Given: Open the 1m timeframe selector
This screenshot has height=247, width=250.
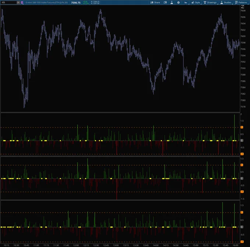Looking at the screenshot, I should 186,3.
